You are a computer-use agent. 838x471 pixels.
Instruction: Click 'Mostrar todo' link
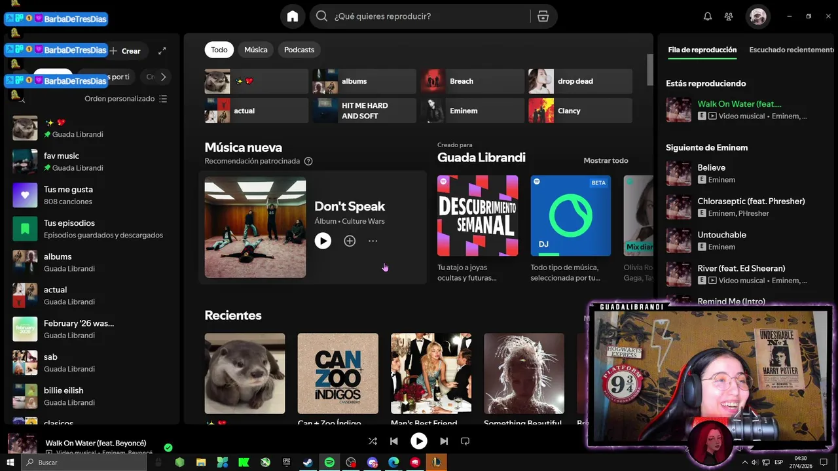[x=606, y=160]
